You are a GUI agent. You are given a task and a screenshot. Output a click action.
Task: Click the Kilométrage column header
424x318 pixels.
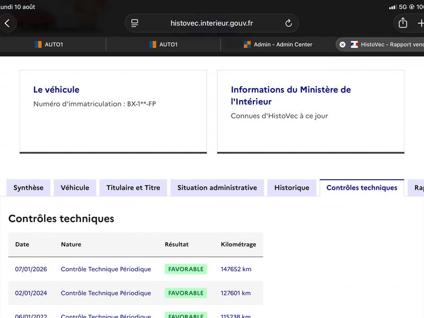238,244
